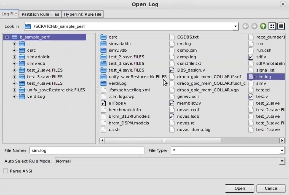Select the parent directory tree item

25,44
